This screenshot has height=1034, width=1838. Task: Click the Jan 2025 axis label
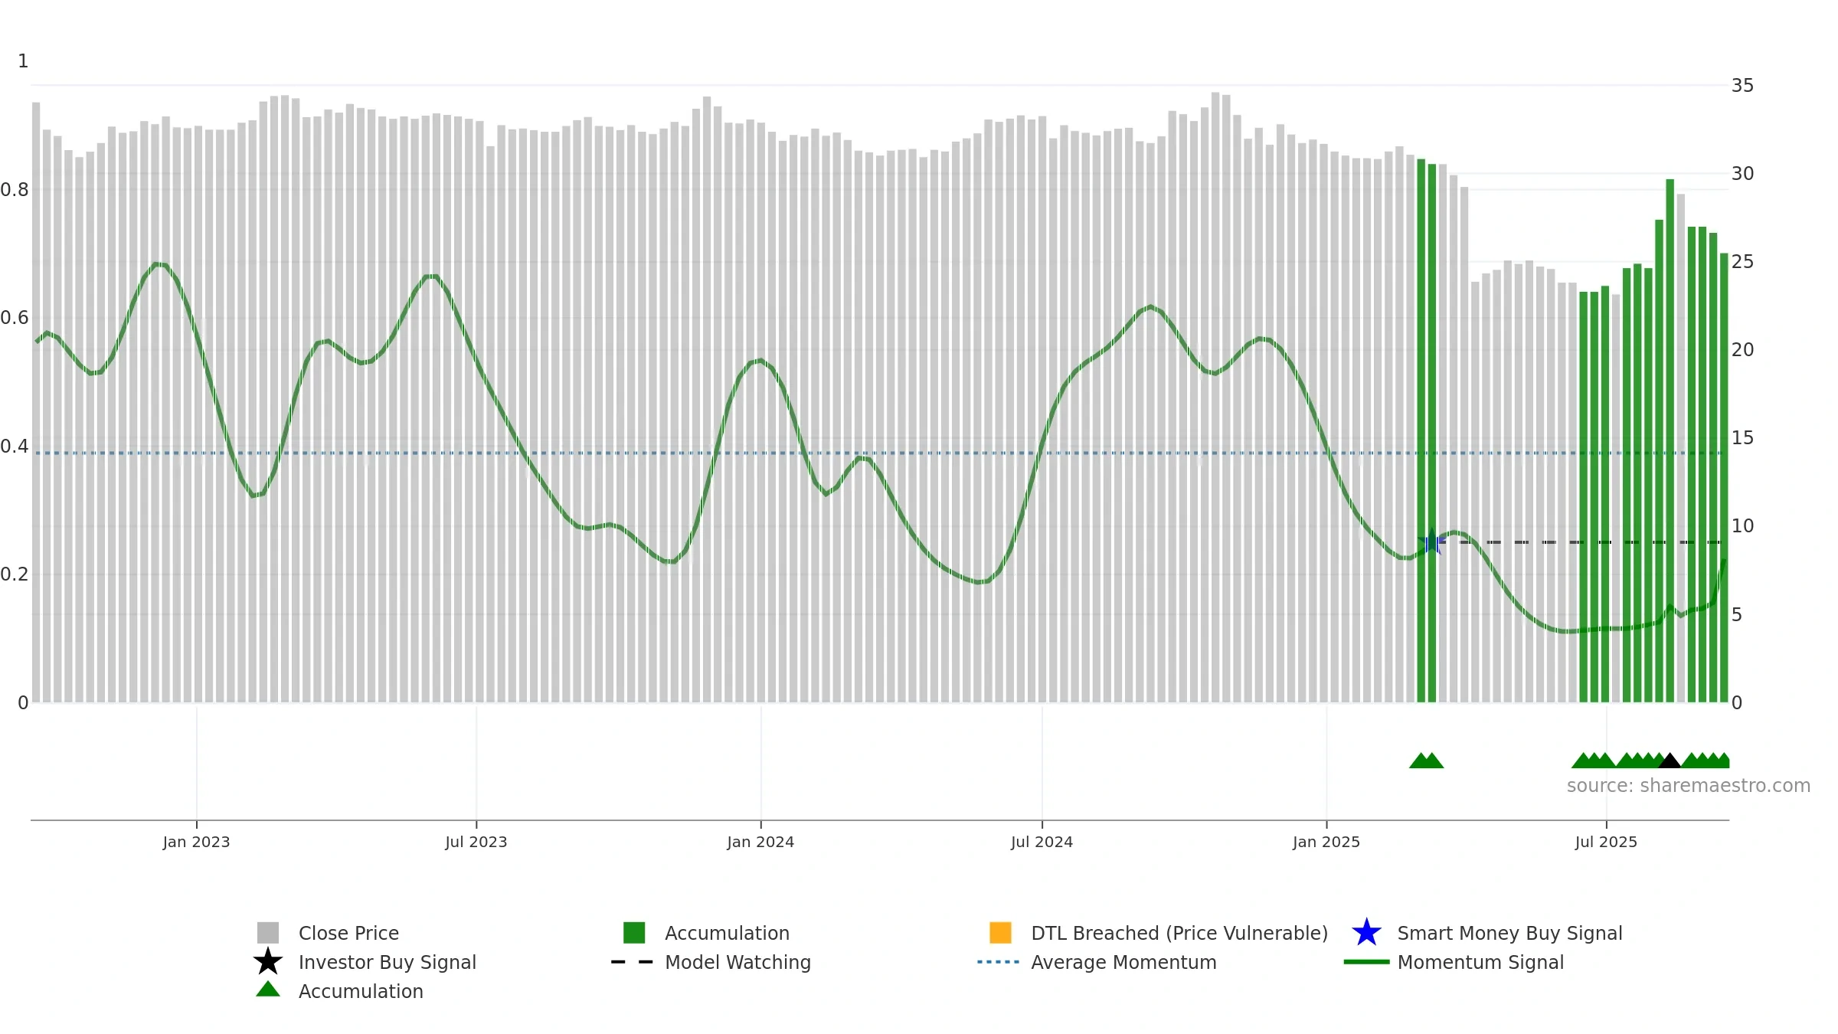pos(1326,843)
